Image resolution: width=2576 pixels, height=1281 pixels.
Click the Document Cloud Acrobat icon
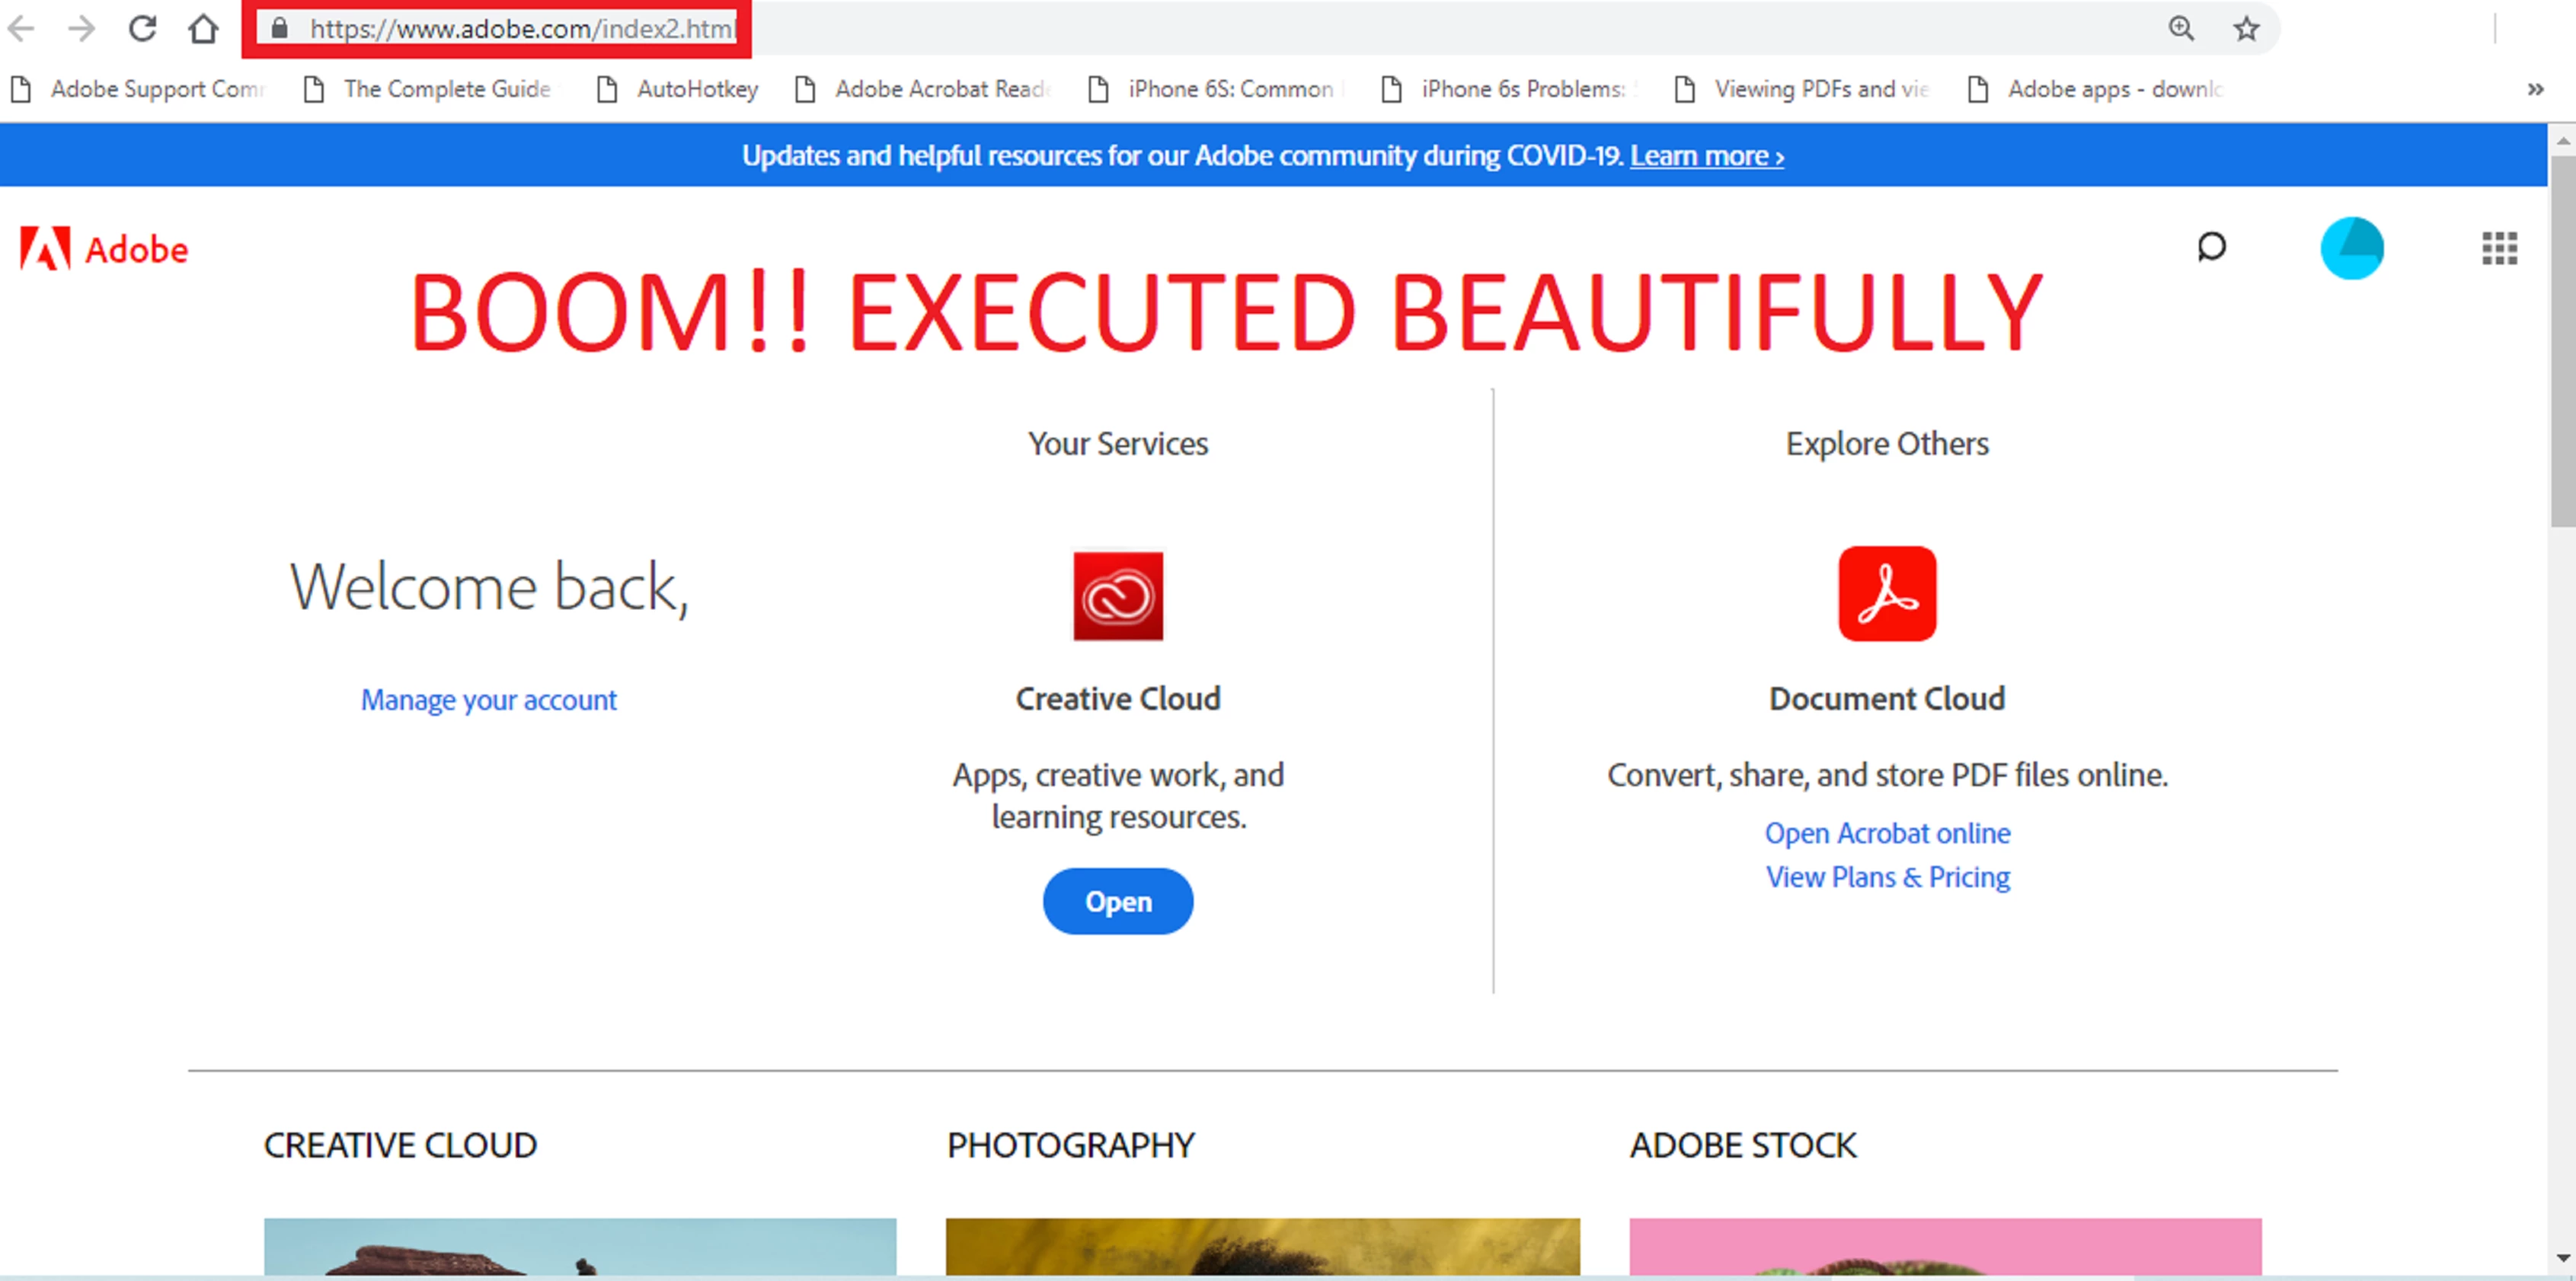(1887, 594)
